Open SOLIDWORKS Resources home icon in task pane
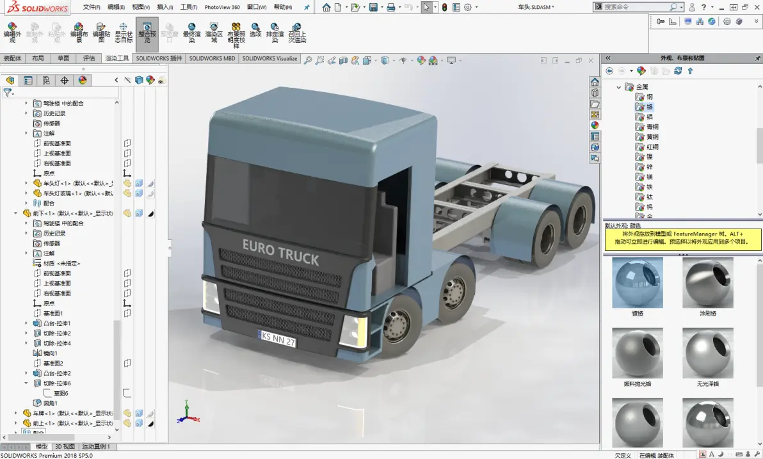 pyautogui.click(x=595, y=81)
